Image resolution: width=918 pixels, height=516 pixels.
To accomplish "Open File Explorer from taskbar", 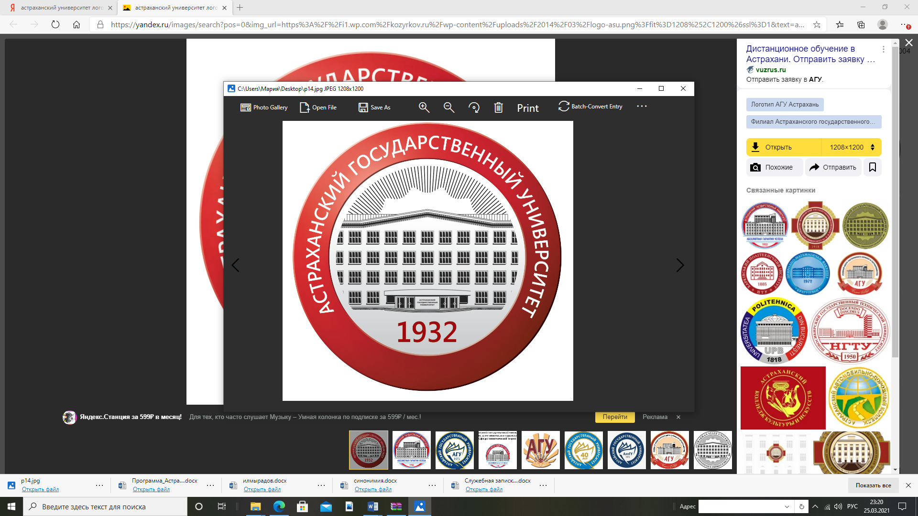I will tap(255, 506).
